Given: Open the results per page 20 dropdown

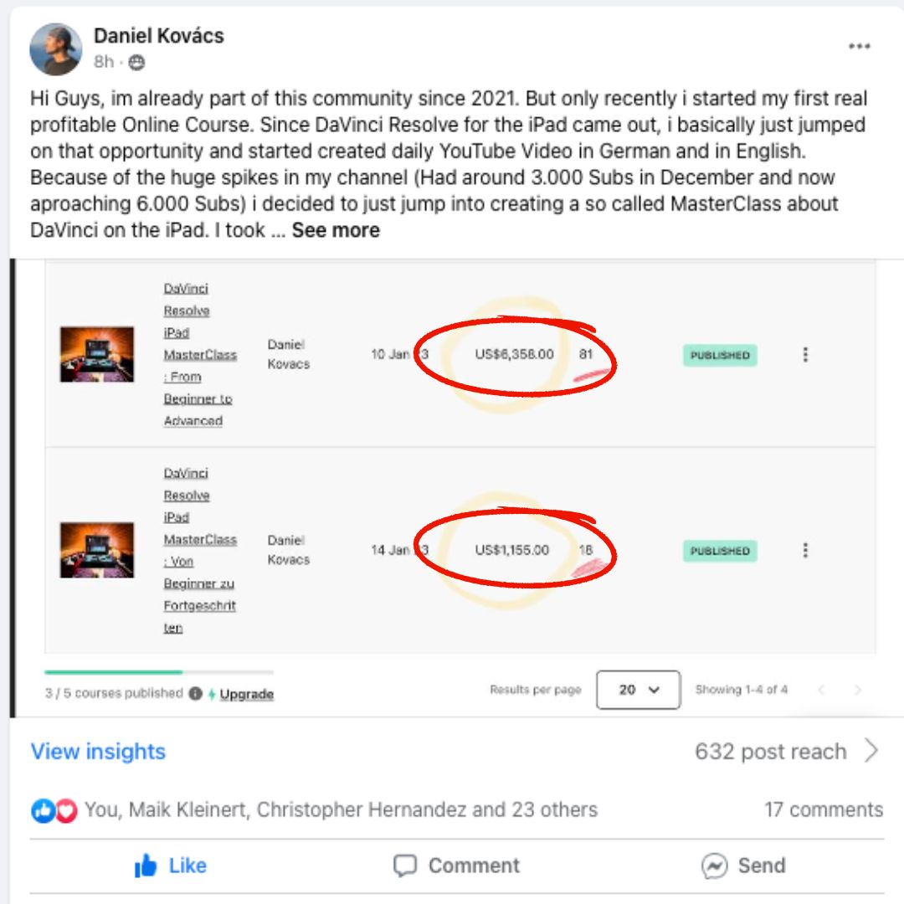Looking at the screenshot, I should tap(638, 690).
